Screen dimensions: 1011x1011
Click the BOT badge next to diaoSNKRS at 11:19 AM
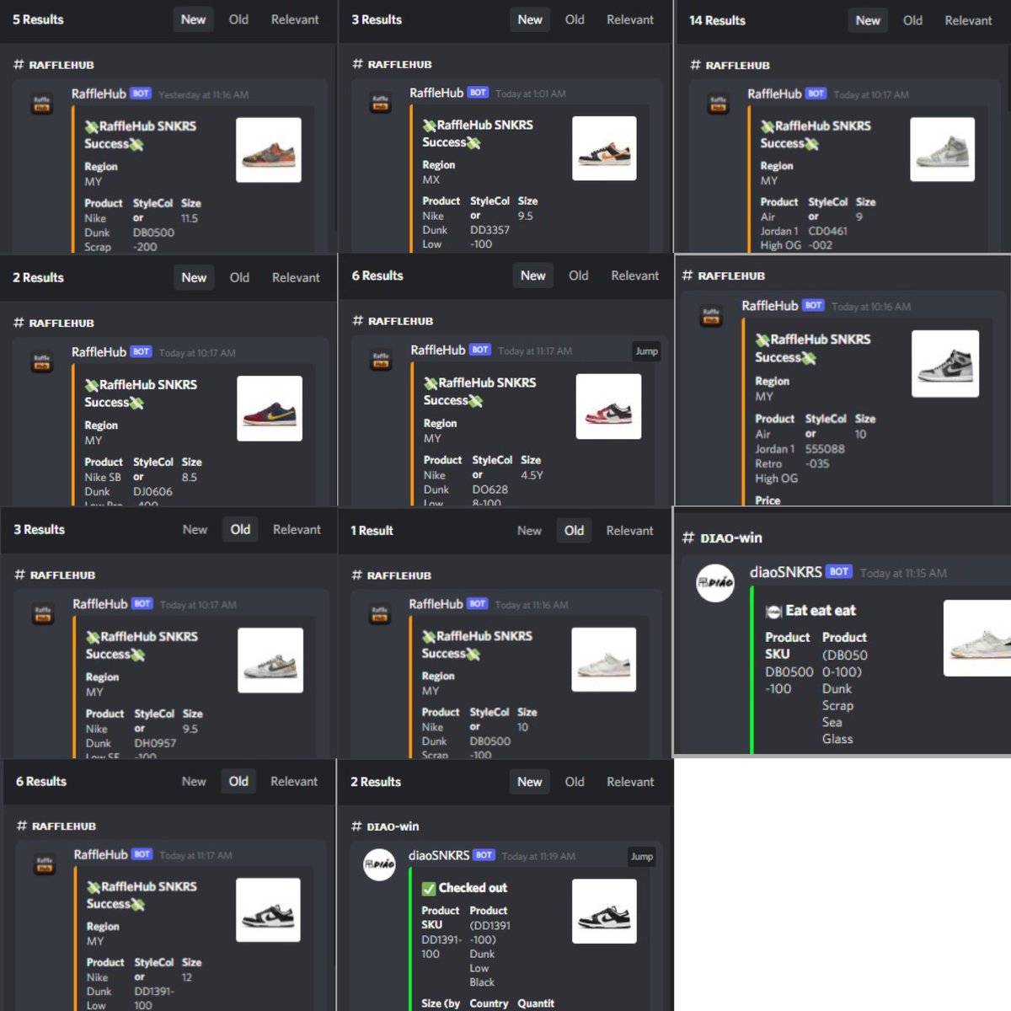coord(484,854)
